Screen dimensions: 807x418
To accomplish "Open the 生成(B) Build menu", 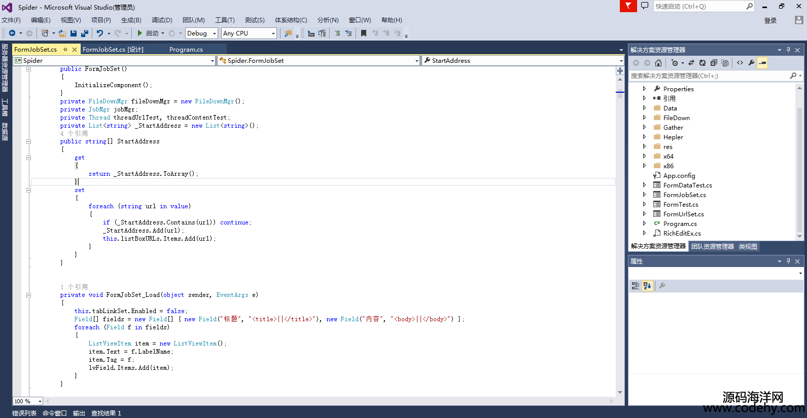I will coord(131,20).
